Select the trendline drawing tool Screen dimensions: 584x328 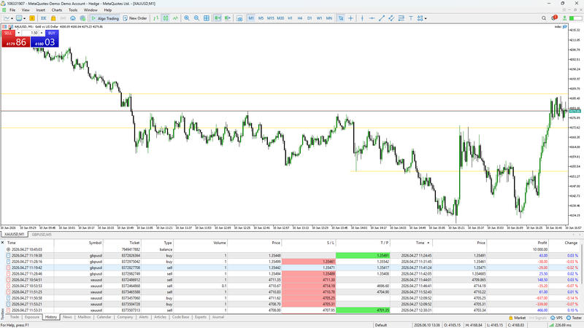click(x=381, y=17)
